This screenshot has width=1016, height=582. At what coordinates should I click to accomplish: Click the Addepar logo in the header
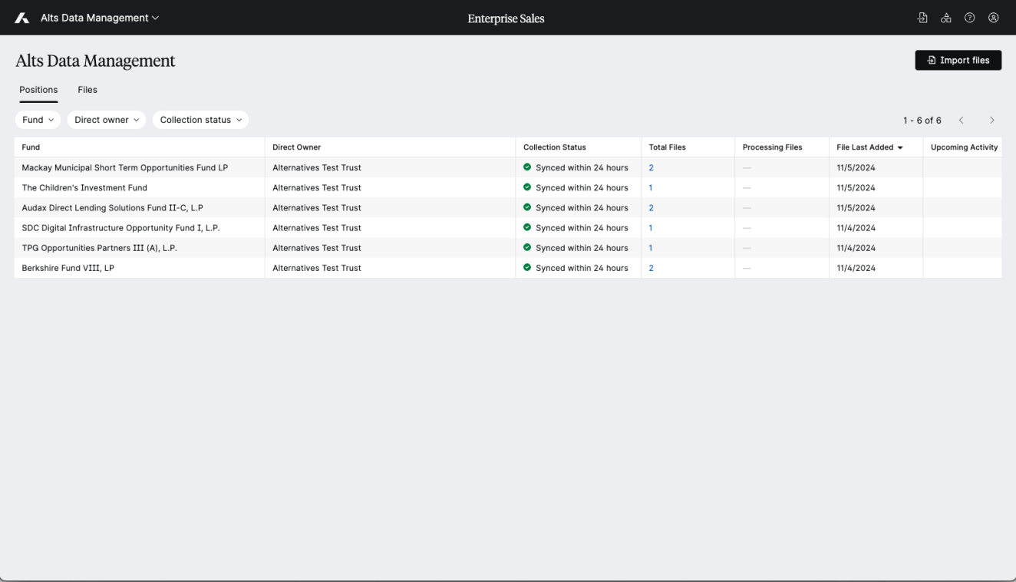pyautogui.click(x=22, y=18)
